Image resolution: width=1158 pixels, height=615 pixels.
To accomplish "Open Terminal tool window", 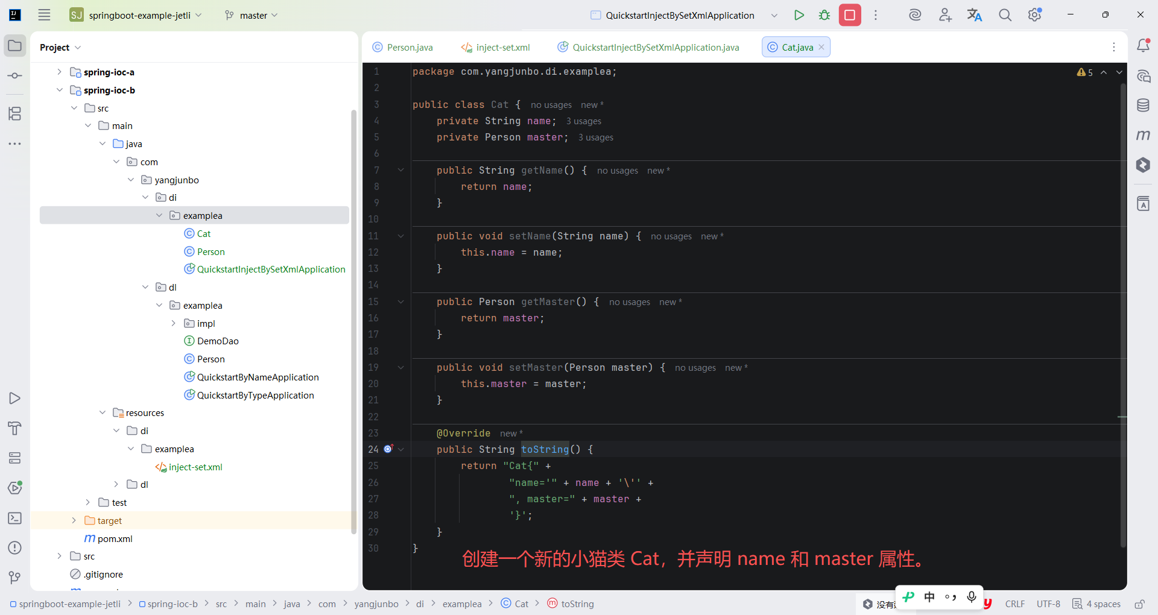I will pos(15,518).
